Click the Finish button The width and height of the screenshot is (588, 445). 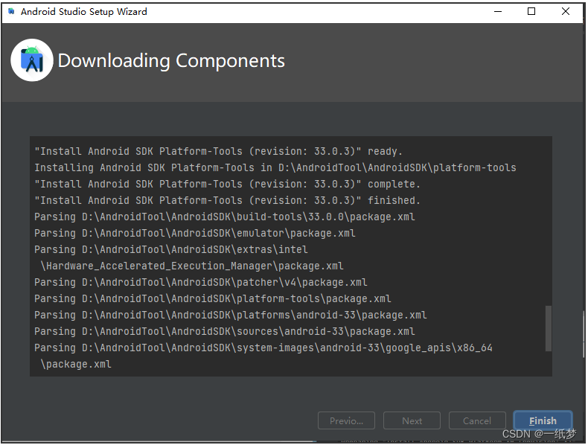pyautogui.click(x=543, y=420)
